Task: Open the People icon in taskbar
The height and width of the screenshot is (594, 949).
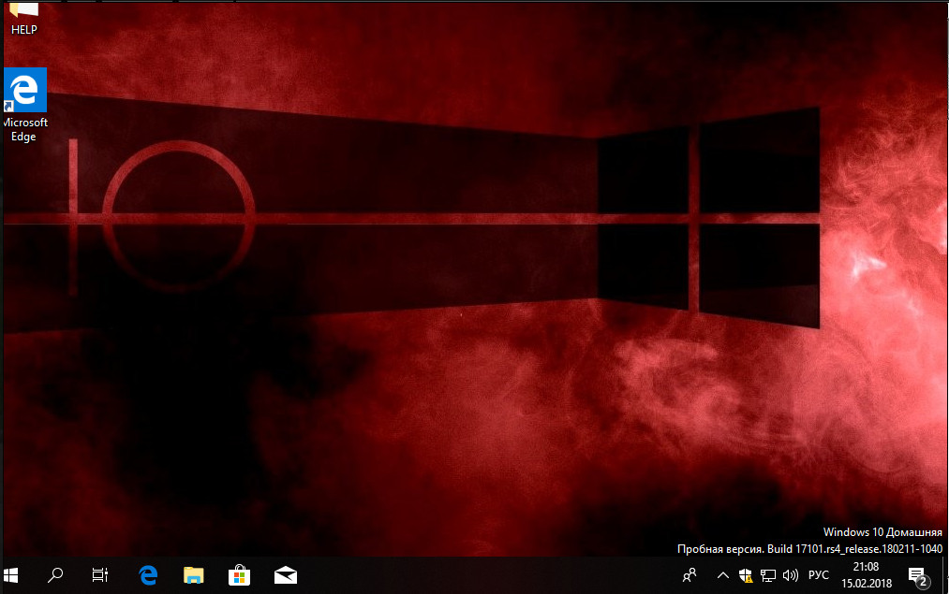Action: [x=690, y=575]
